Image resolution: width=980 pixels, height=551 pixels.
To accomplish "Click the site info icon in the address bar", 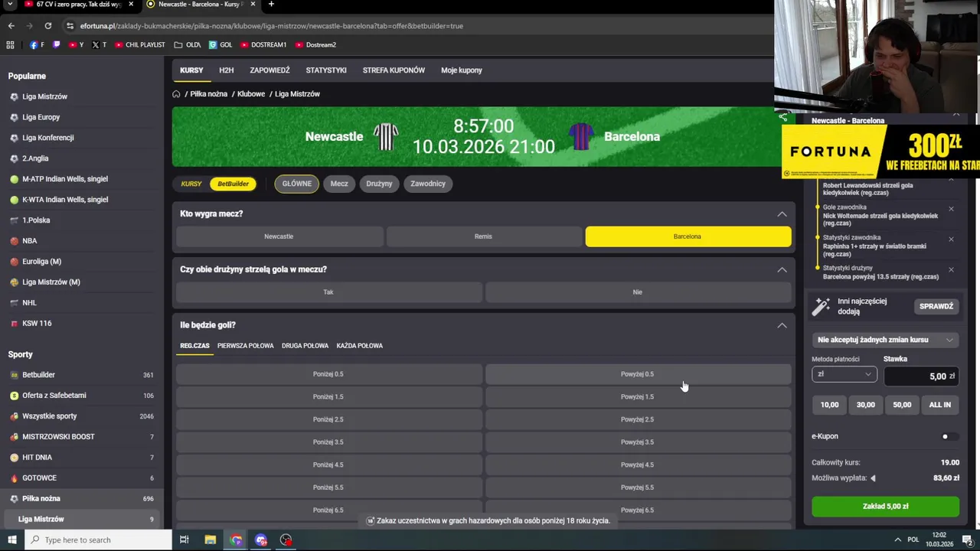I will (70, 26).
